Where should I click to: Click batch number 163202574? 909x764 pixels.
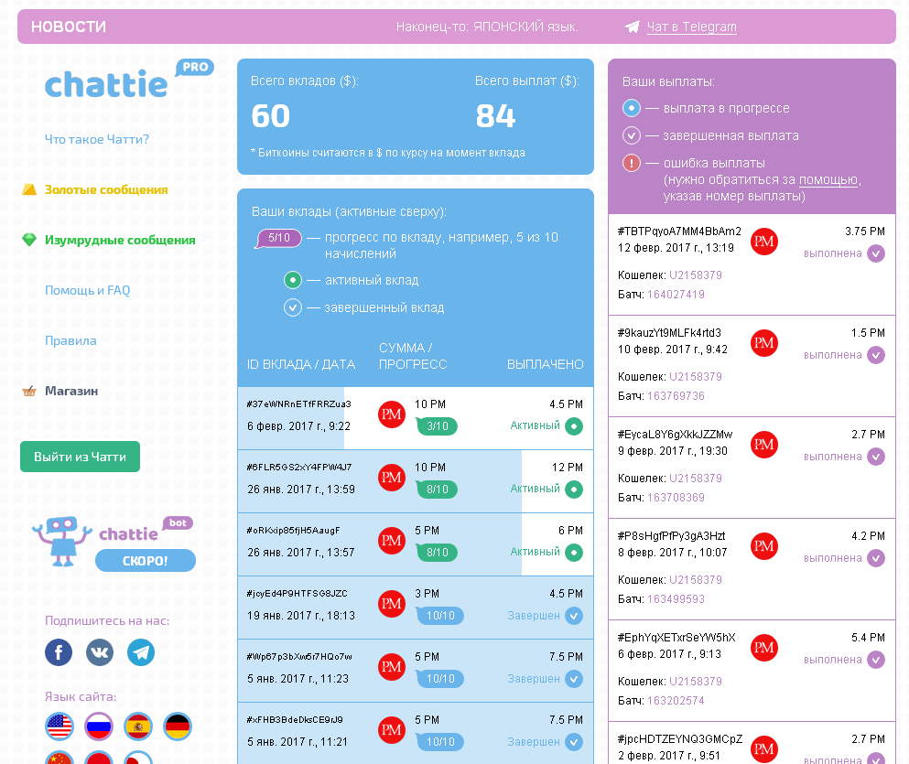click(676, 700)
